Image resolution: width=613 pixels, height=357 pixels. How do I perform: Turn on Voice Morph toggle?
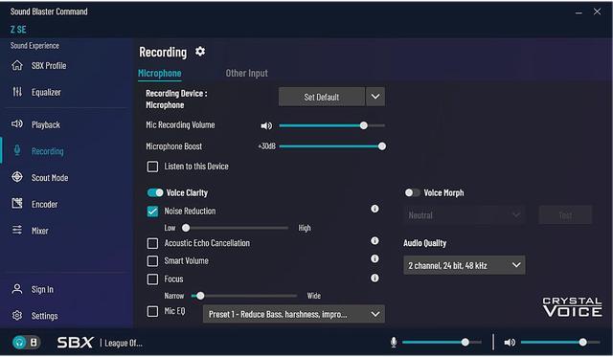click(x=412, y=192)
